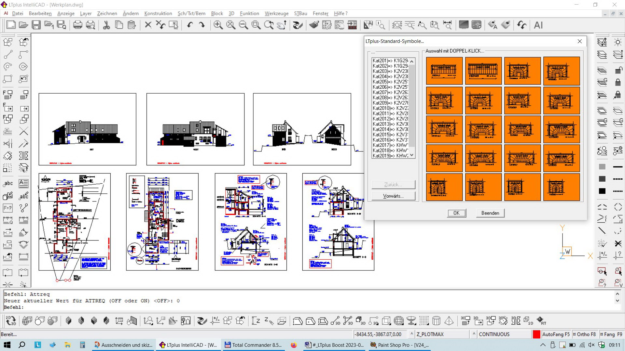
Task: Open the Sch/Txt/Bem menu
Action: coord(191,13)
